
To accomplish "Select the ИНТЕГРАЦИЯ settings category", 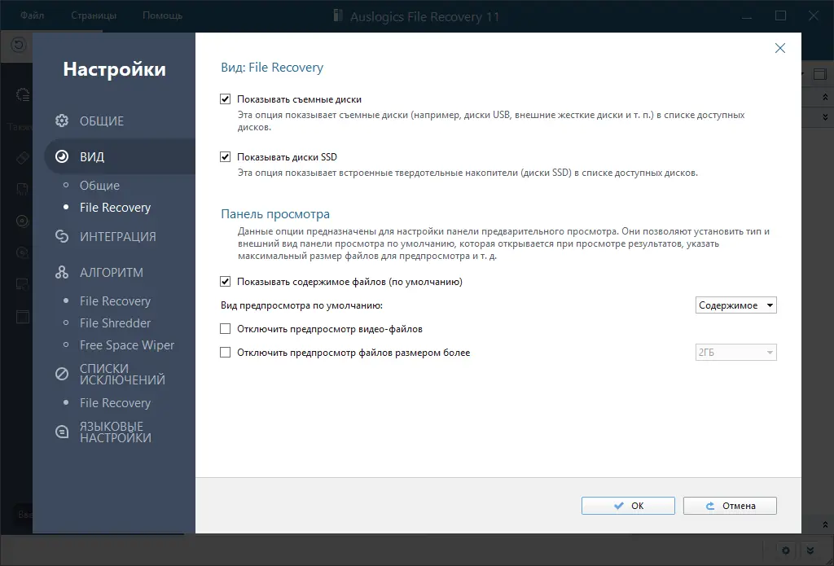I will pyautogui.click(x=120, y=236).
